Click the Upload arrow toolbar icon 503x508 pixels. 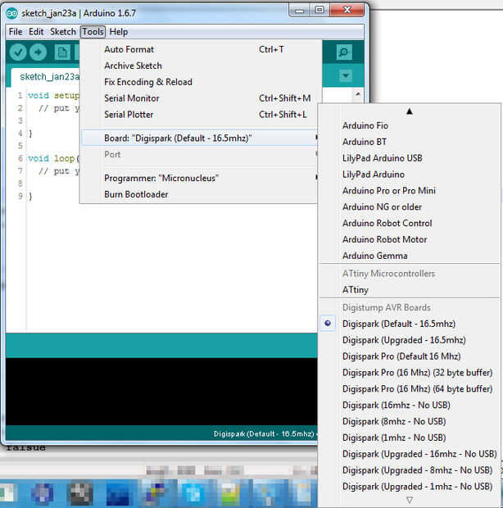[39, 52]
